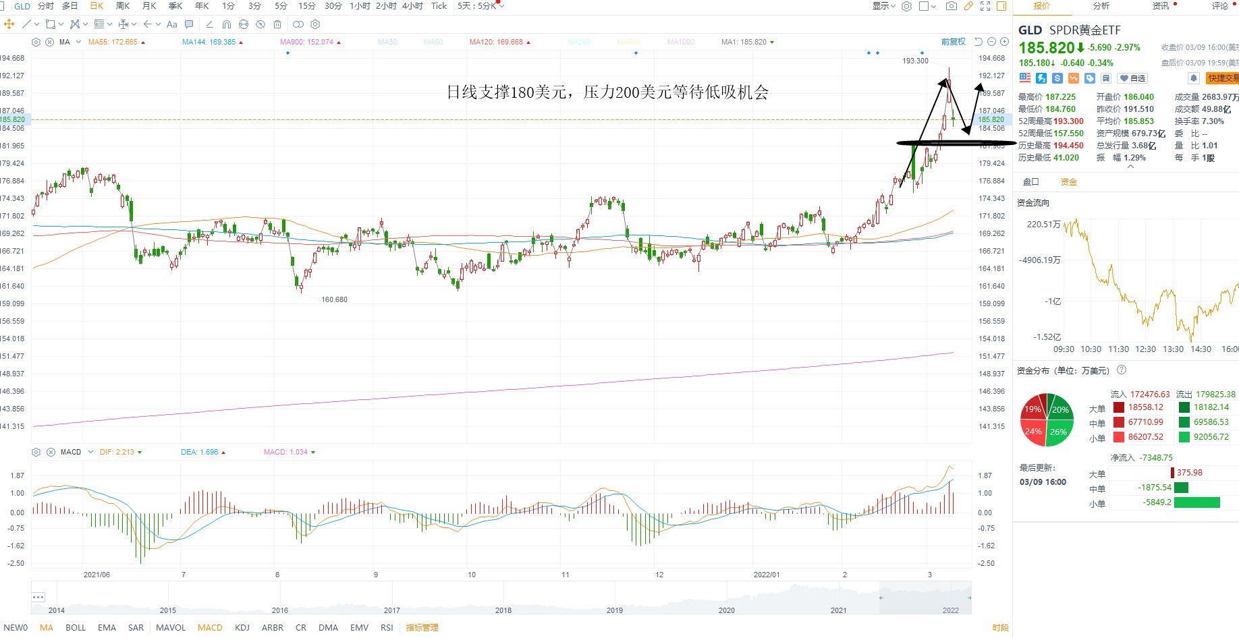Select the 15分 timeframe

pos(307,6)
